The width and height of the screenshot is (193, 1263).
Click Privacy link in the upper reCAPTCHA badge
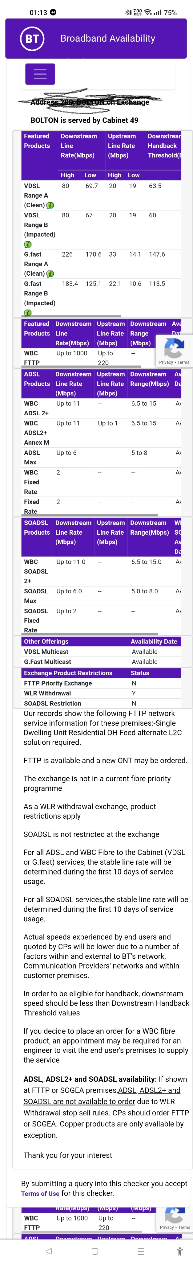point(166,362)
